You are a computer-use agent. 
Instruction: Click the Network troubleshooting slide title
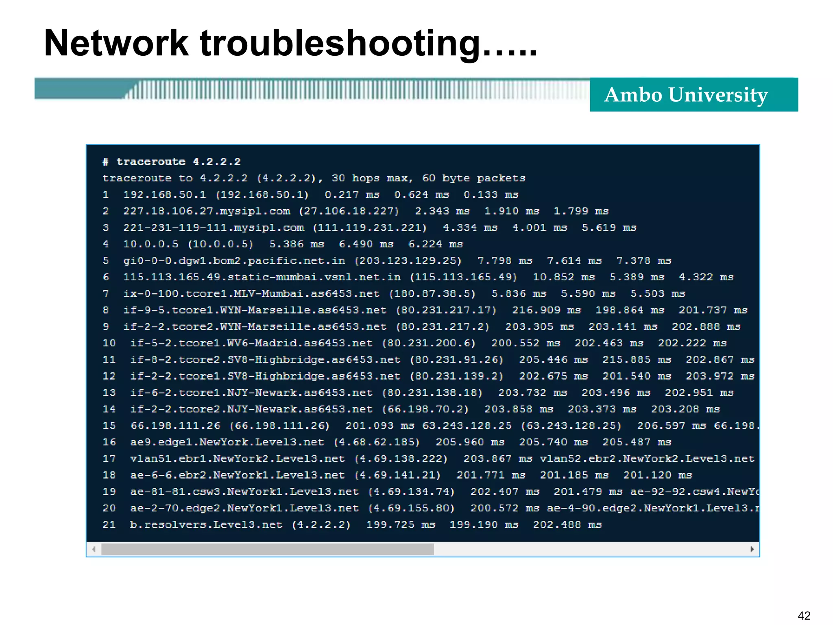tap(290, 43)
